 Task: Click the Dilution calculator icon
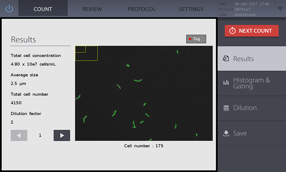pyautogui.click(x=226, y=108)
